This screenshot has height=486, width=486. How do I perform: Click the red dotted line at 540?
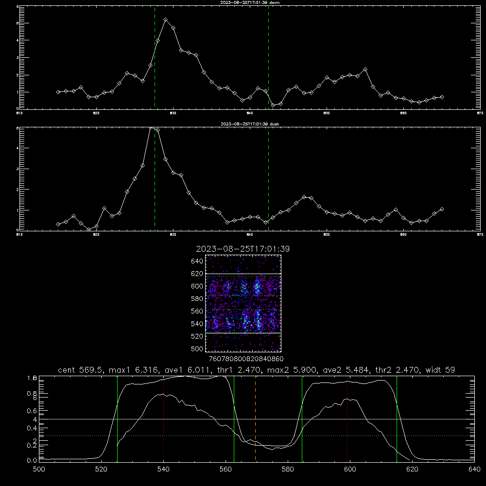coord(164,418)
